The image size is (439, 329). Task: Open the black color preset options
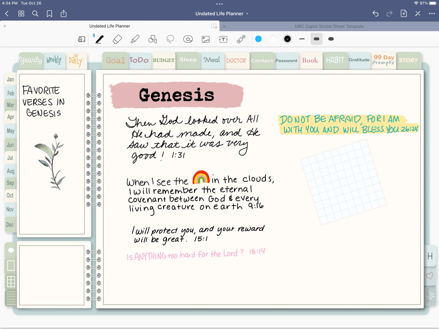(287, 39)
